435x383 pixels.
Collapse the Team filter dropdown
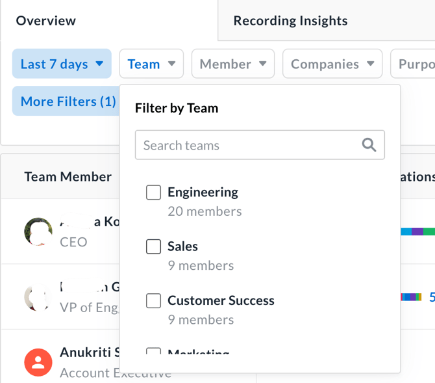pos(151,64)
